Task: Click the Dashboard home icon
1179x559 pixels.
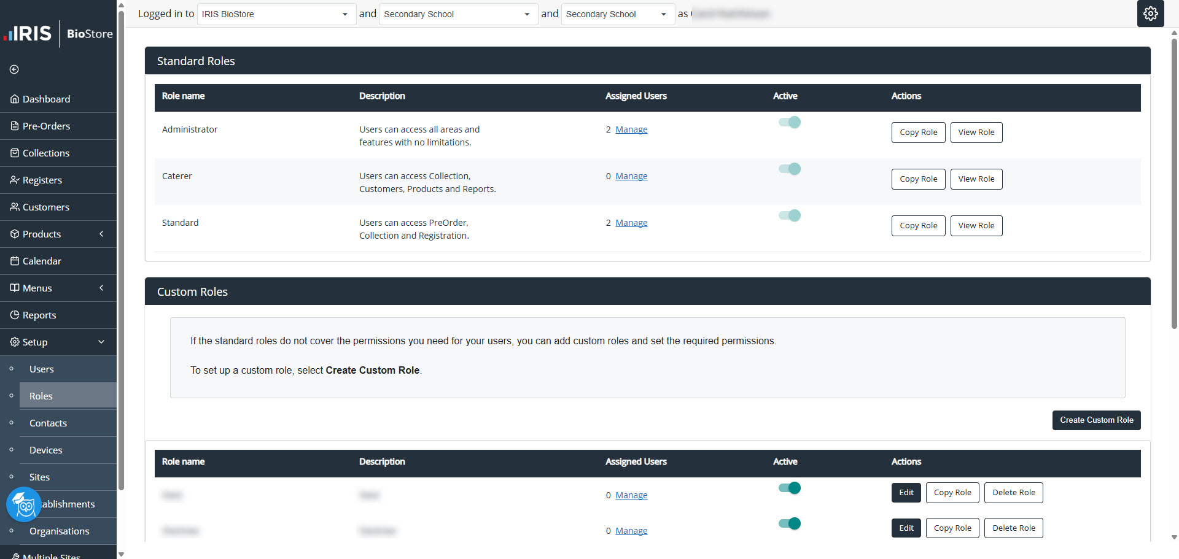Action: coord(15,99)
